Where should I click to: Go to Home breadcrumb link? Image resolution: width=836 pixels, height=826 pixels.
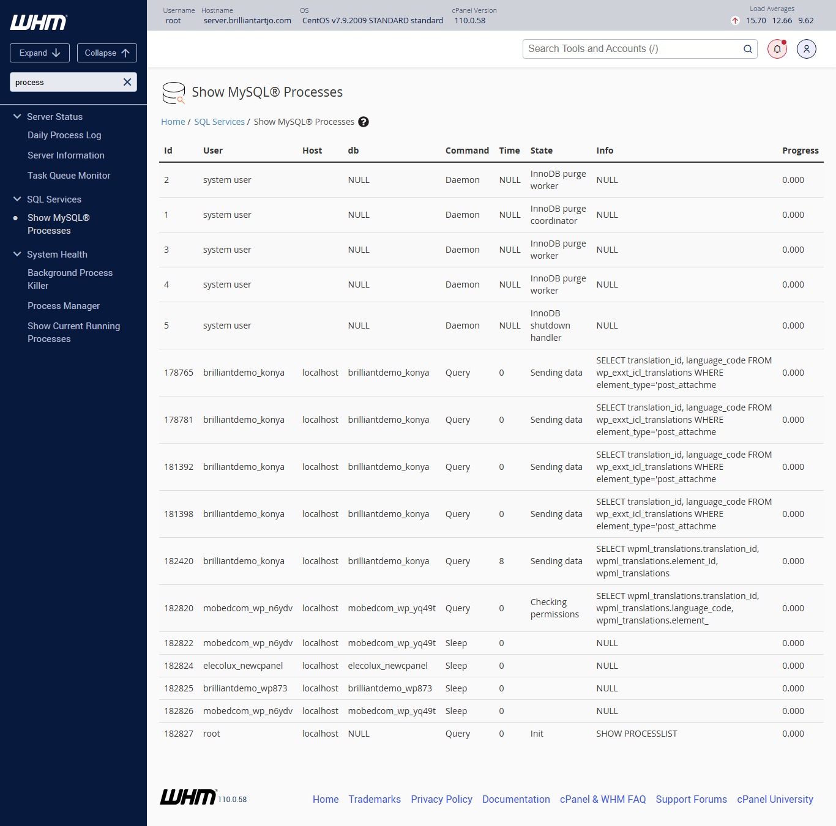173,122
